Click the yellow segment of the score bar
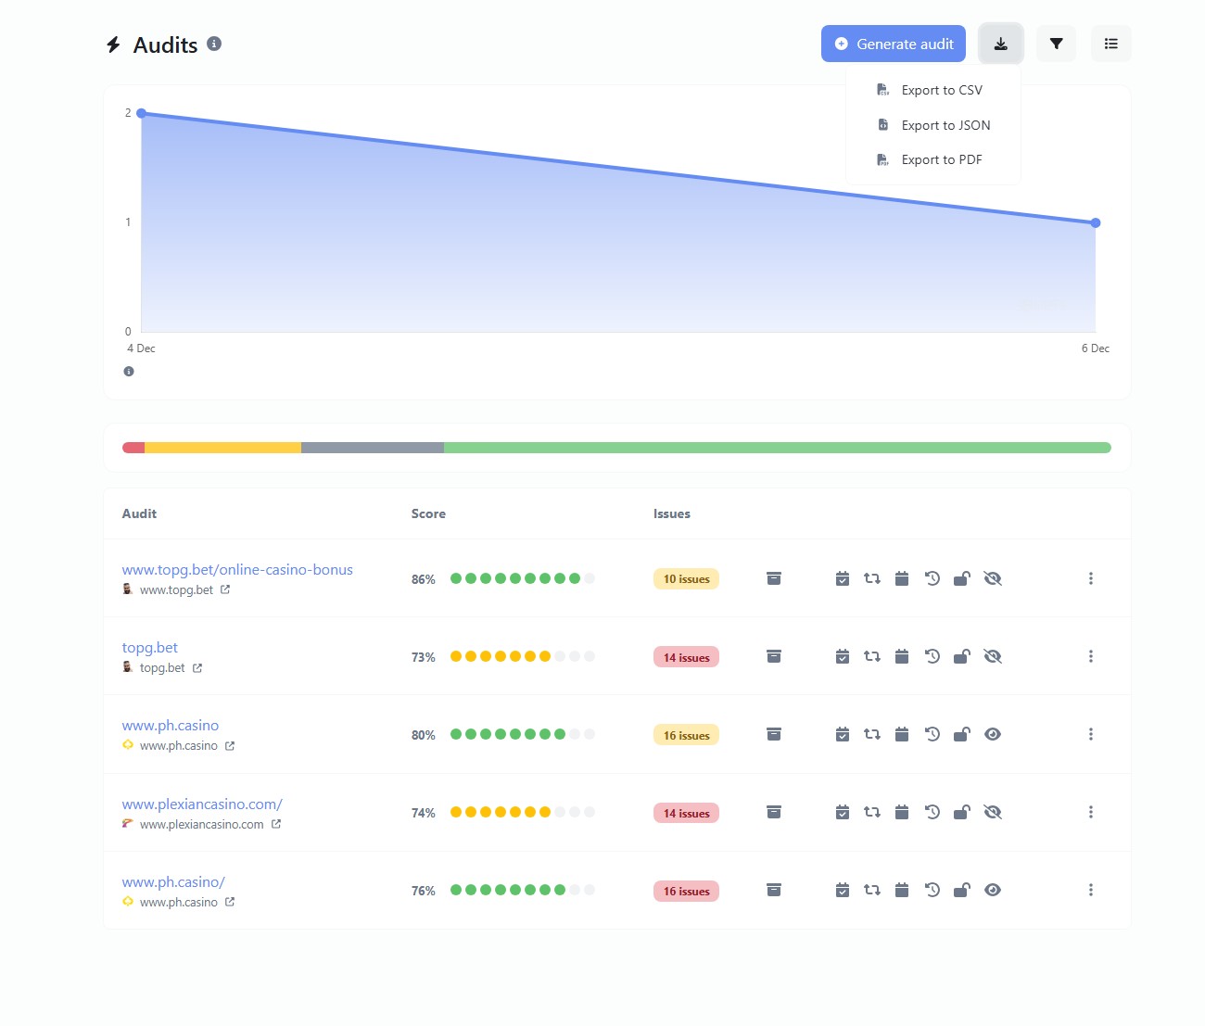 [222, 447]
